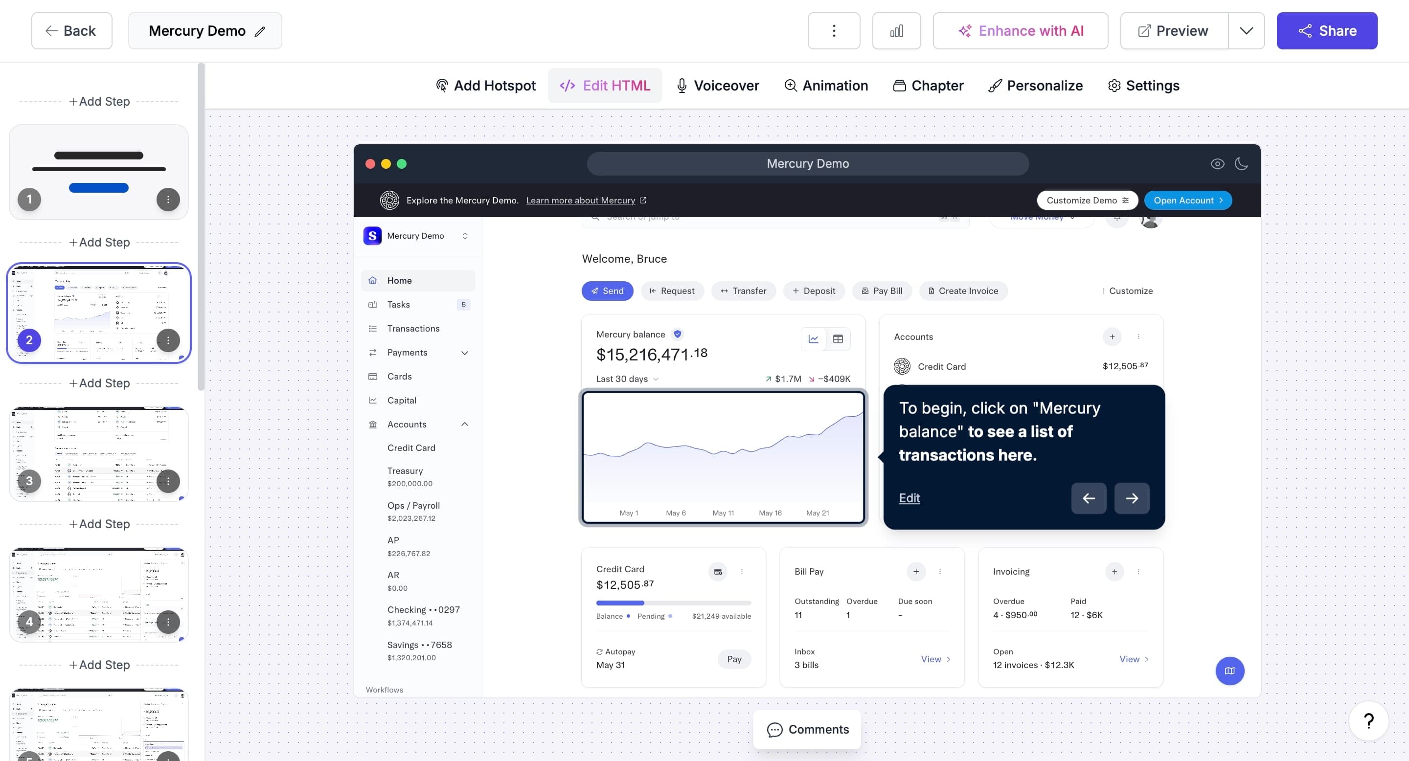Viewport: 1409px width, 761px height.
Task: Open step 4 thumbnail options menu
Action: pyautogui.click(x=168, y=622)
